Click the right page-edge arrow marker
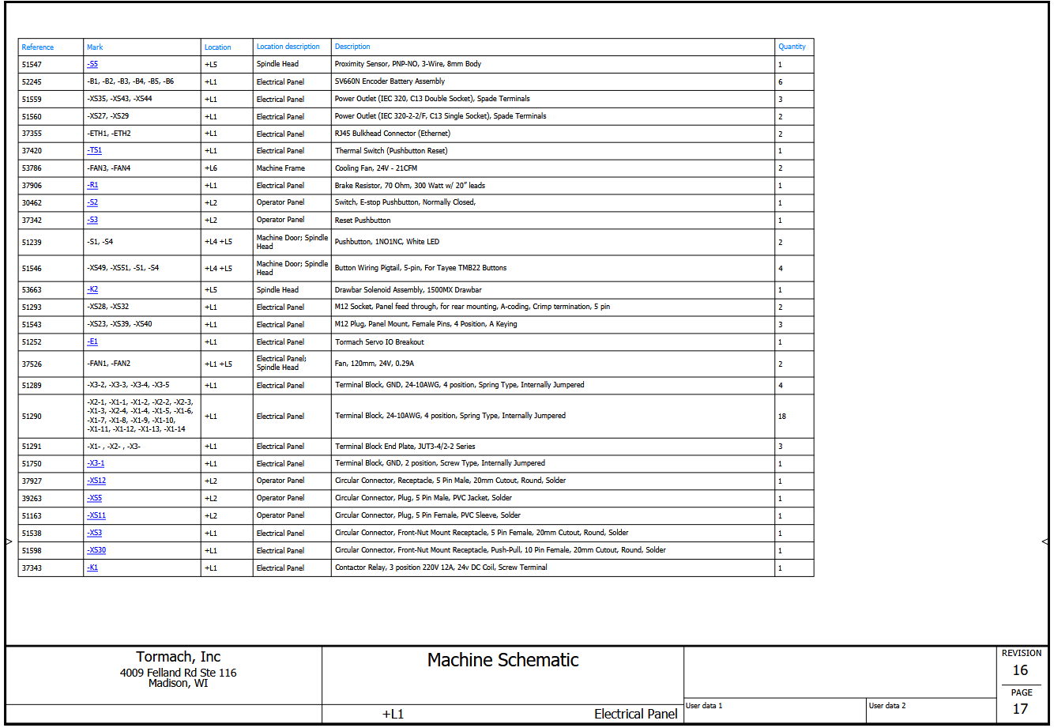The height and width of the screenshot is (728, 1054). point(1045,541)
